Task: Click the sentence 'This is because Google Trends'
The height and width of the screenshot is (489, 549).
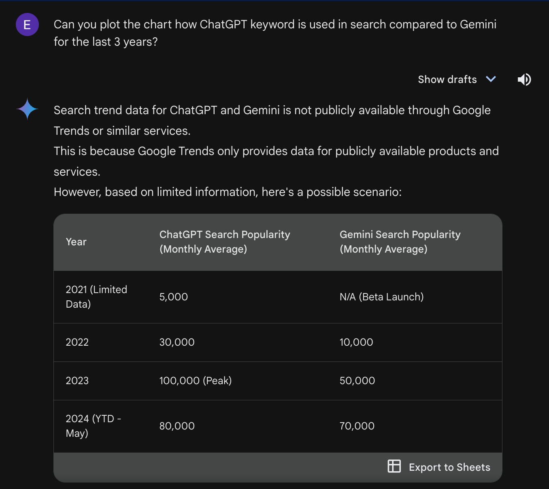Action: 276,161
